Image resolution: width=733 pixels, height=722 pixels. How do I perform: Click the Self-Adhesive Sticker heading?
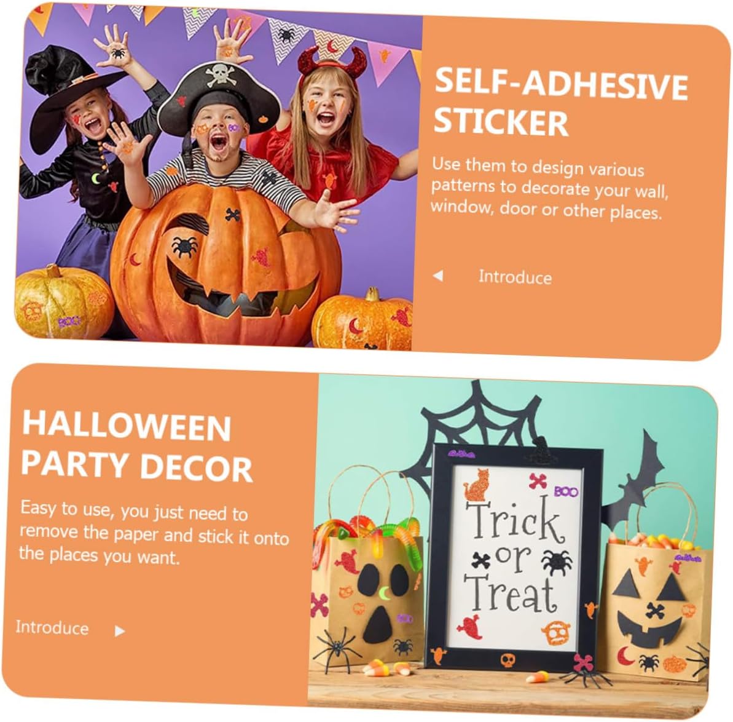pos(560,101)
